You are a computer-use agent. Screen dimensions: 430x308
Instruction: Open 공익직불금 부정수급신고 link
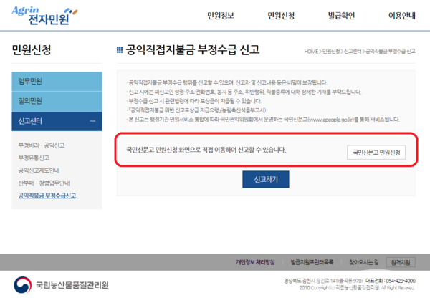(x=47, y=196)
